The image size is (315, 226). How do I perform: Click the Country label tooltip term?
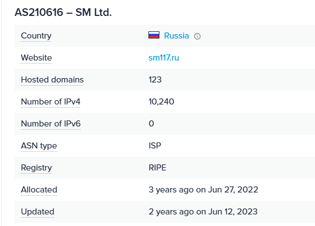point(36,36)
